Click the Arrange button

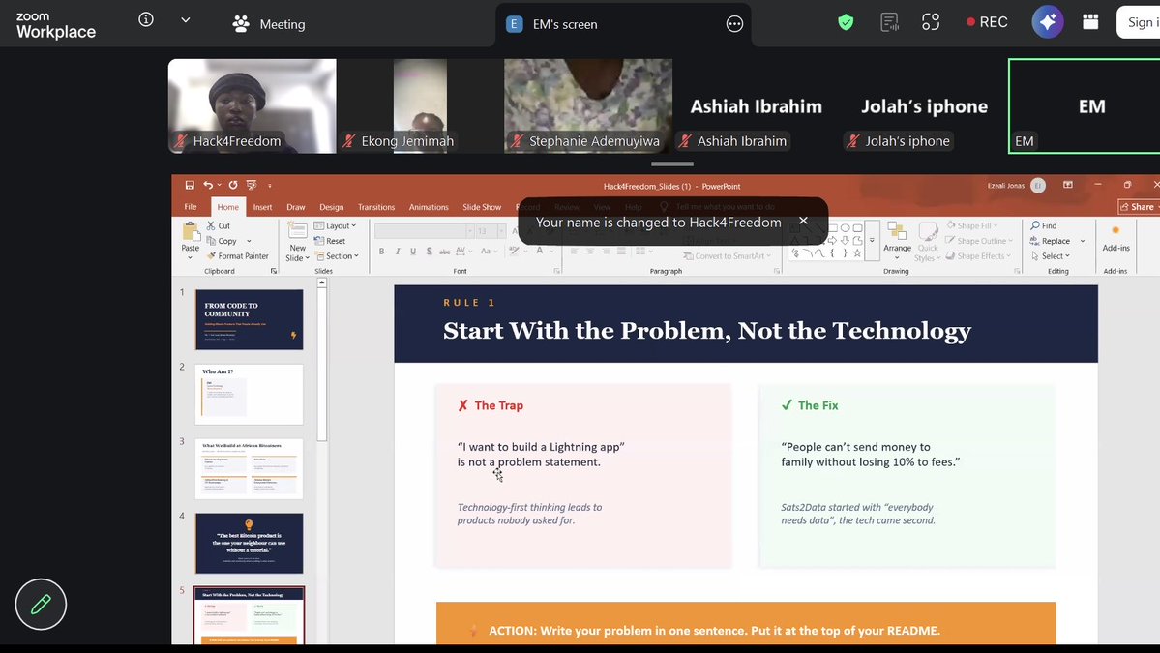[x=897, y=241]
